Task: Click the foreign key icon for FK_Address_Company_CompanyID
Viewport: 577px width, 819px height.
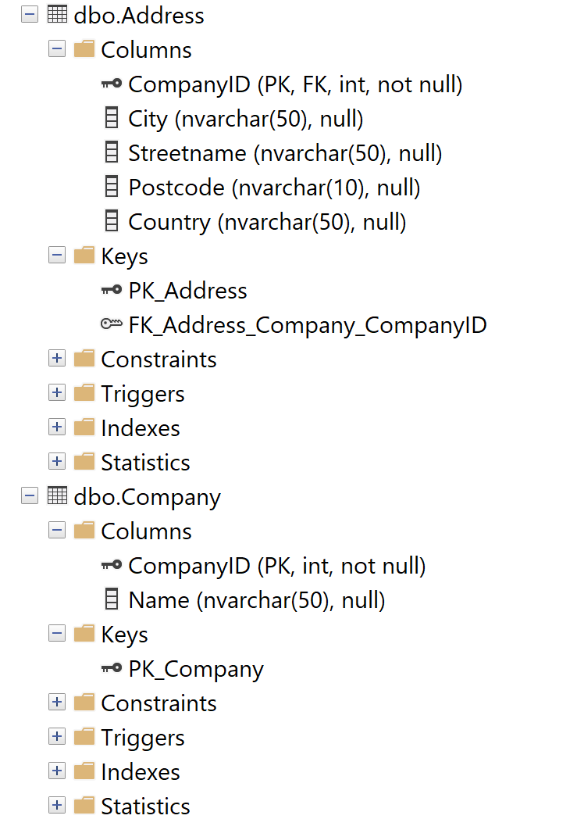Action: click(112, 325)
